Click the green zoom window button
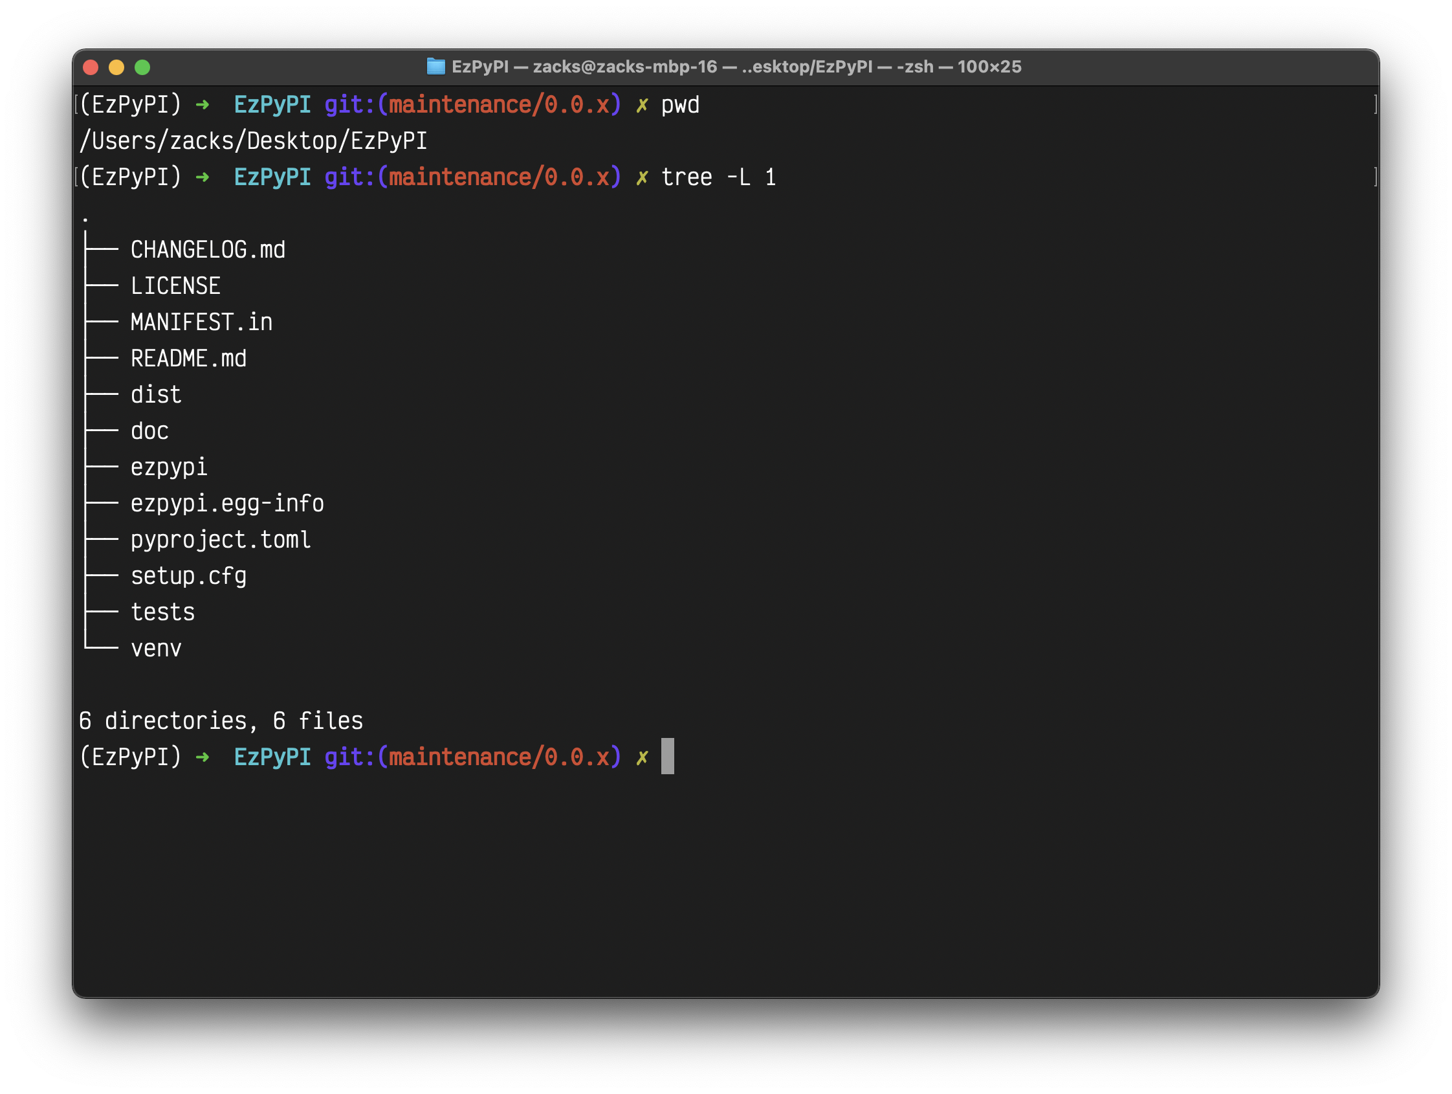The image size is (1452, 1094). [x=142, y=67]
